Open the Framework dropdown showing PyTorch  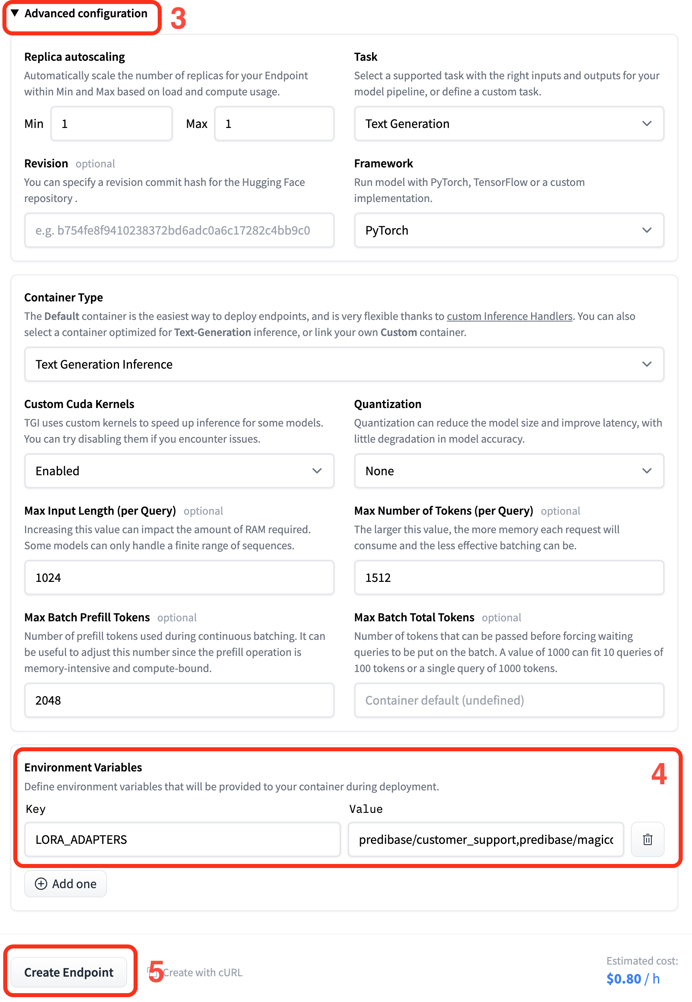point(508,230)
